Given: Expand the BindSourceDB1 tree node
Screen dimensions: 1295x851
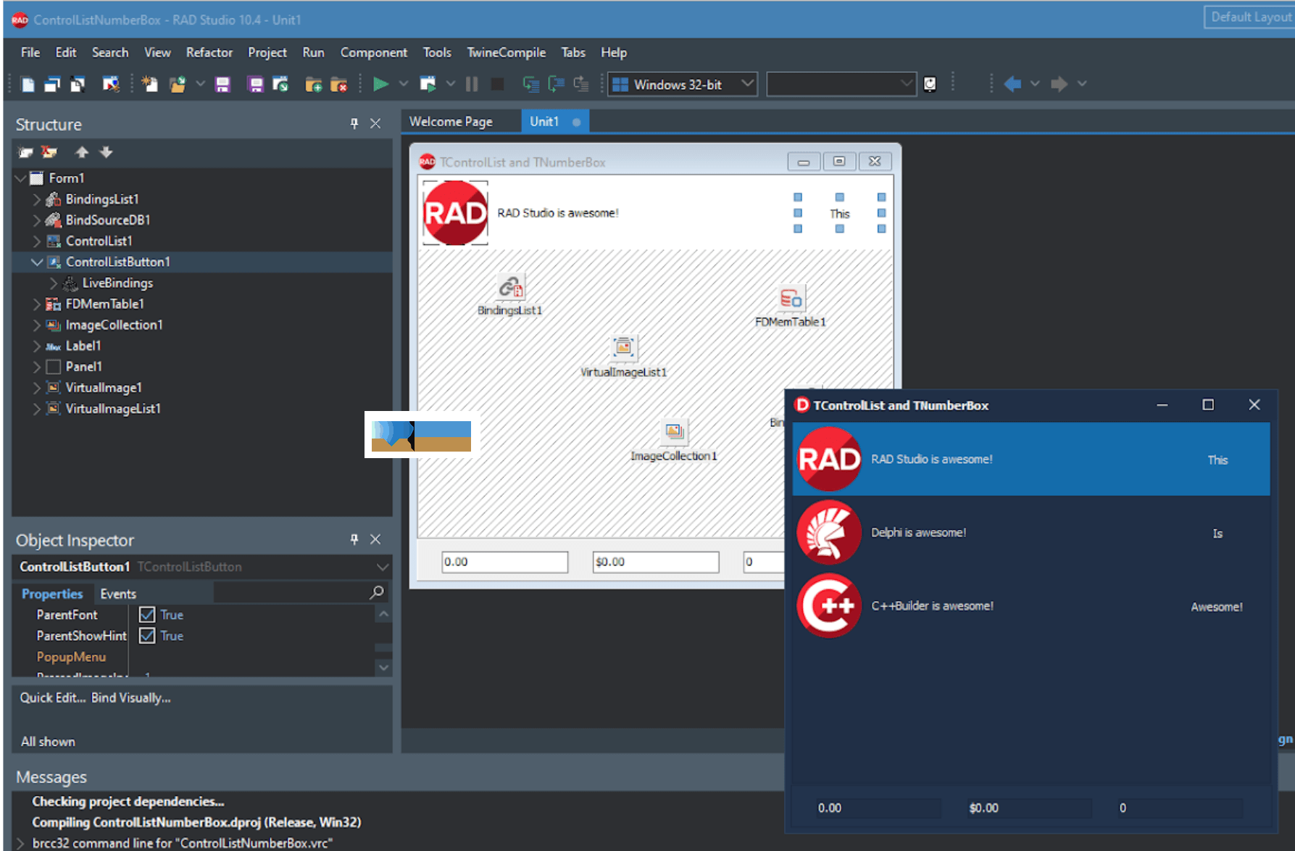Looking at the screenshot, I should (37, 220).
